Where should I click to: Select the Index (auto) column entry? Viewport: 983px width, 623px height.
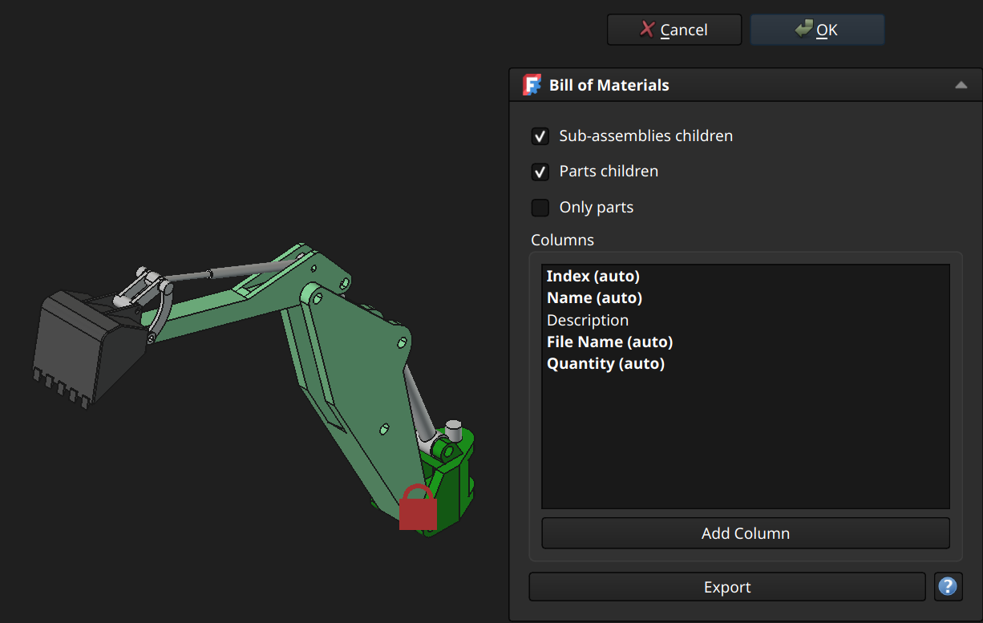click(593, 276)
